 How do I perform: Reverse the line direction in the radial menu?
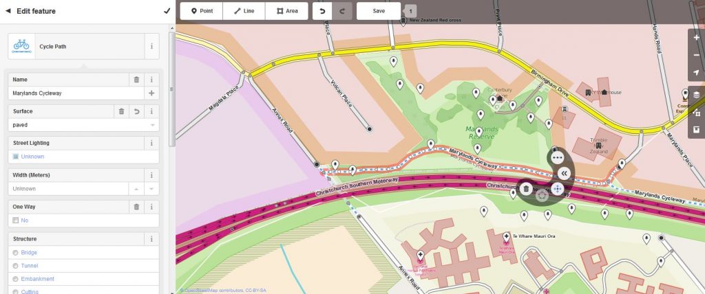click(565, 173)
